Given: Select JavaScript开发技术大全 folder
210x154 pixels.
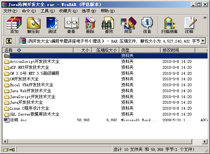Looking at the screenshot, I should click(33, 97).
